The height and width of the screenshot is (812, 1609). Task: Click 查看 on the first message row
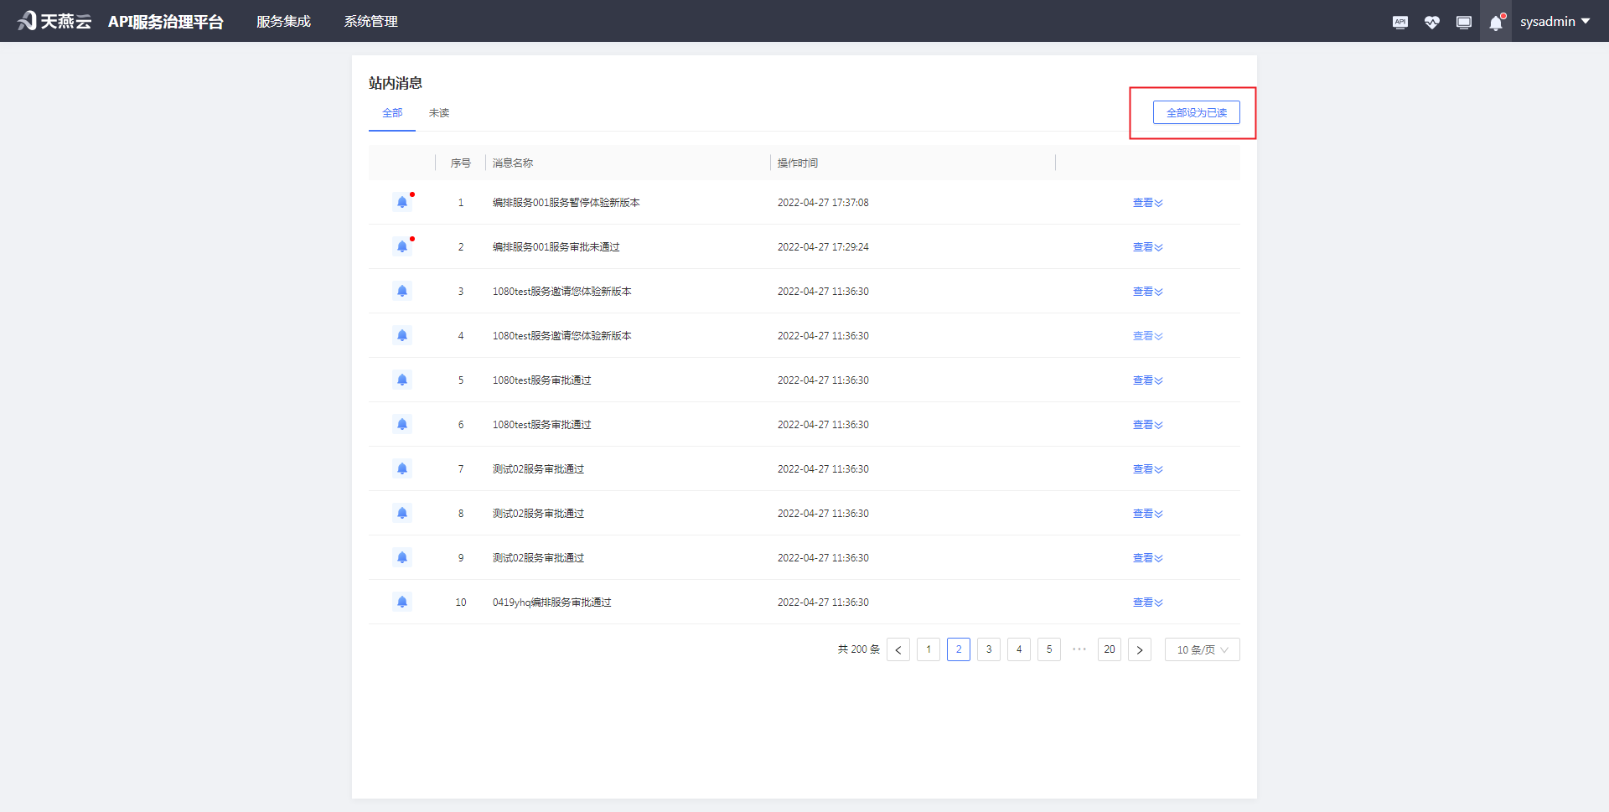click(1147, 202)
